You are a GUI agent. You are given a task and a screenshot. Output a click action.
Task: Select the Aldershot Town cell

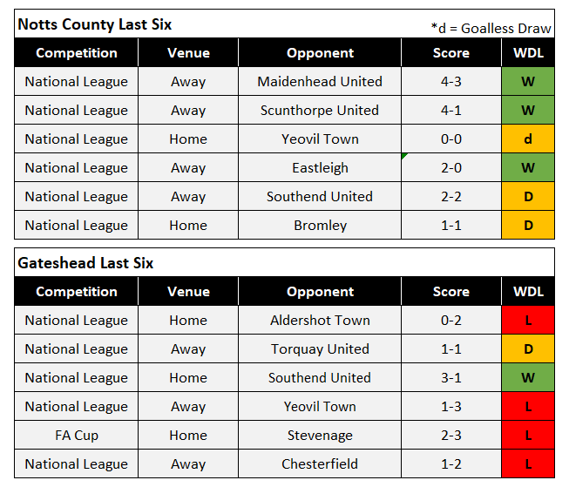pyautogui.click(x=320, y=321)
